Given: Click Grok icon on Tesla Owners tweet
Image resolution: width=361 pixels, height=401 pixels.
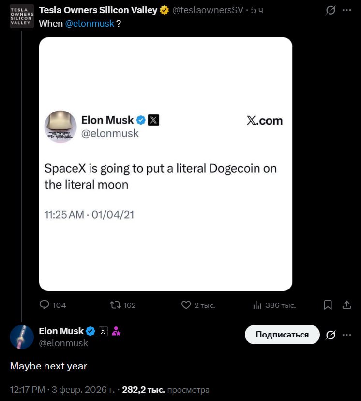Looking at the screenshot, I should (x=331, y=10).
